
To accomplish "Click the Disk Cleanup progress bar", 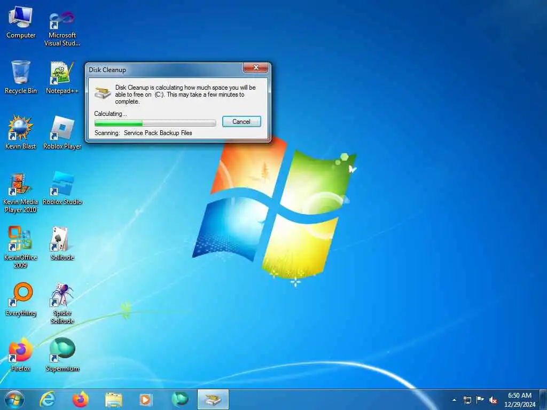I will coord(155,123).
